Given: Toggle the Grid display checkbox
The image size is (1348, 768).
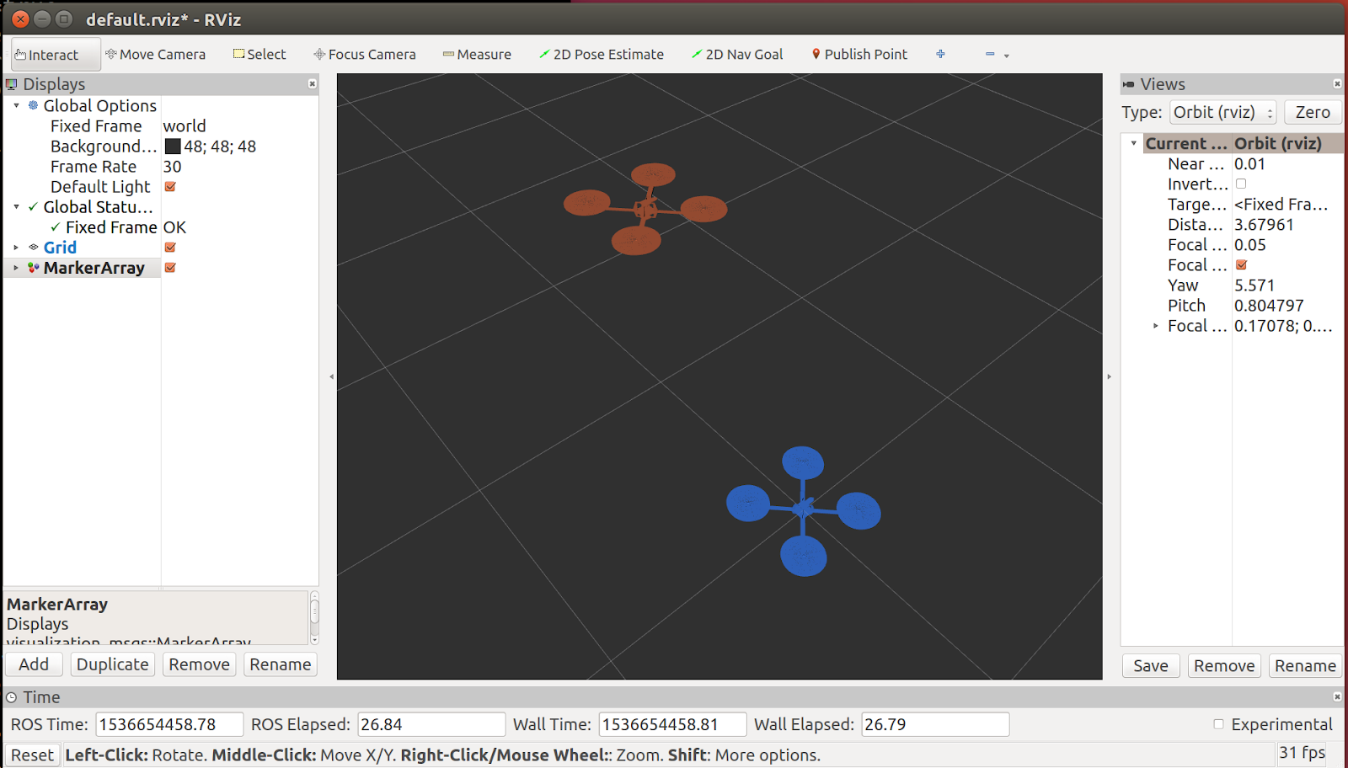Looking at the screenshot, I should click(170, 248).
